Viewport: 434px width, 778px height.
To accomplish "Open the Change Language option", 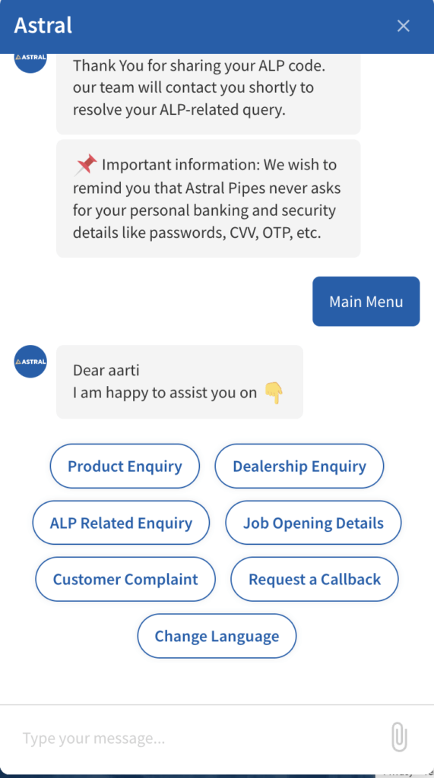I will tap(217, 636).
